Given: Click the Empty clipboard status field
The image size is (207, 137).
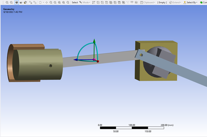Looking at the screenshot, I should click(162, 2).
